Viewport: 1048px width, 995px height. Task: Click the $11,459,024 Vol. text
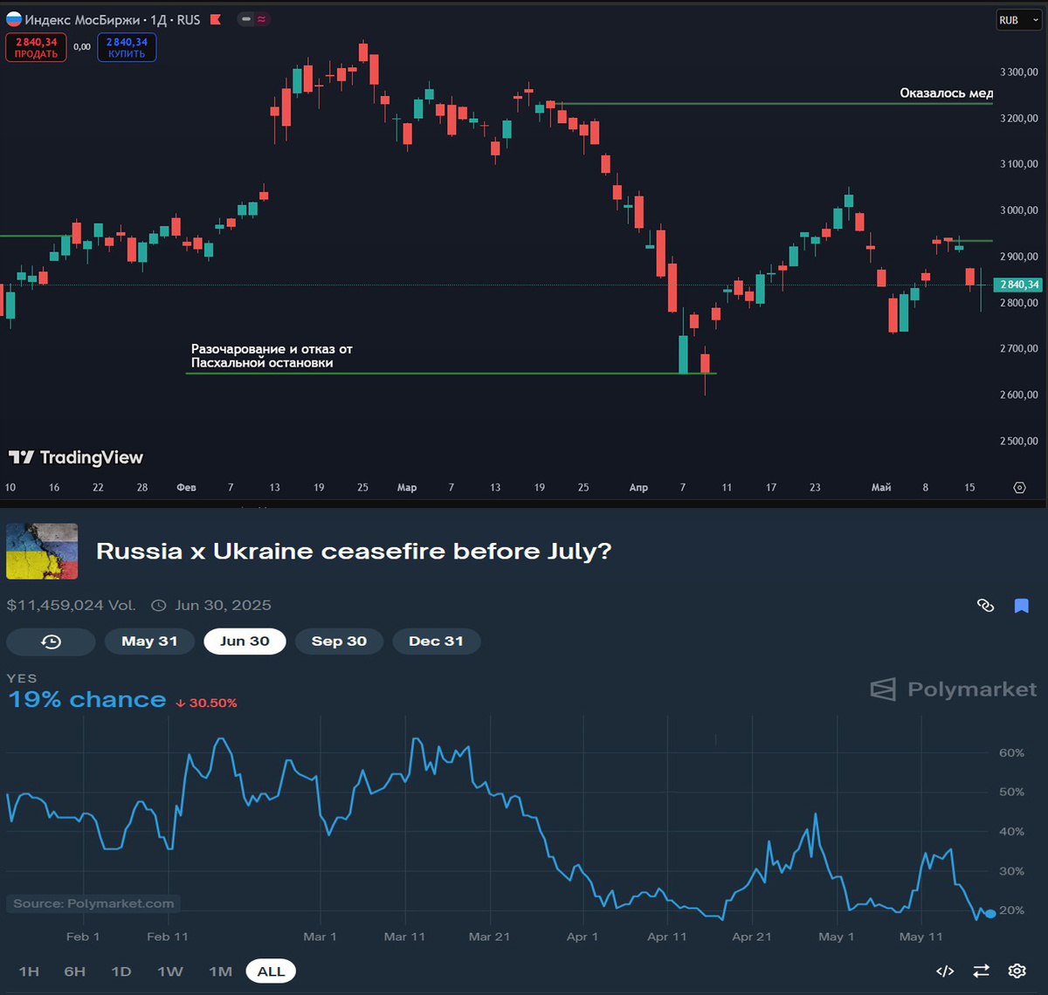(71, 605)
